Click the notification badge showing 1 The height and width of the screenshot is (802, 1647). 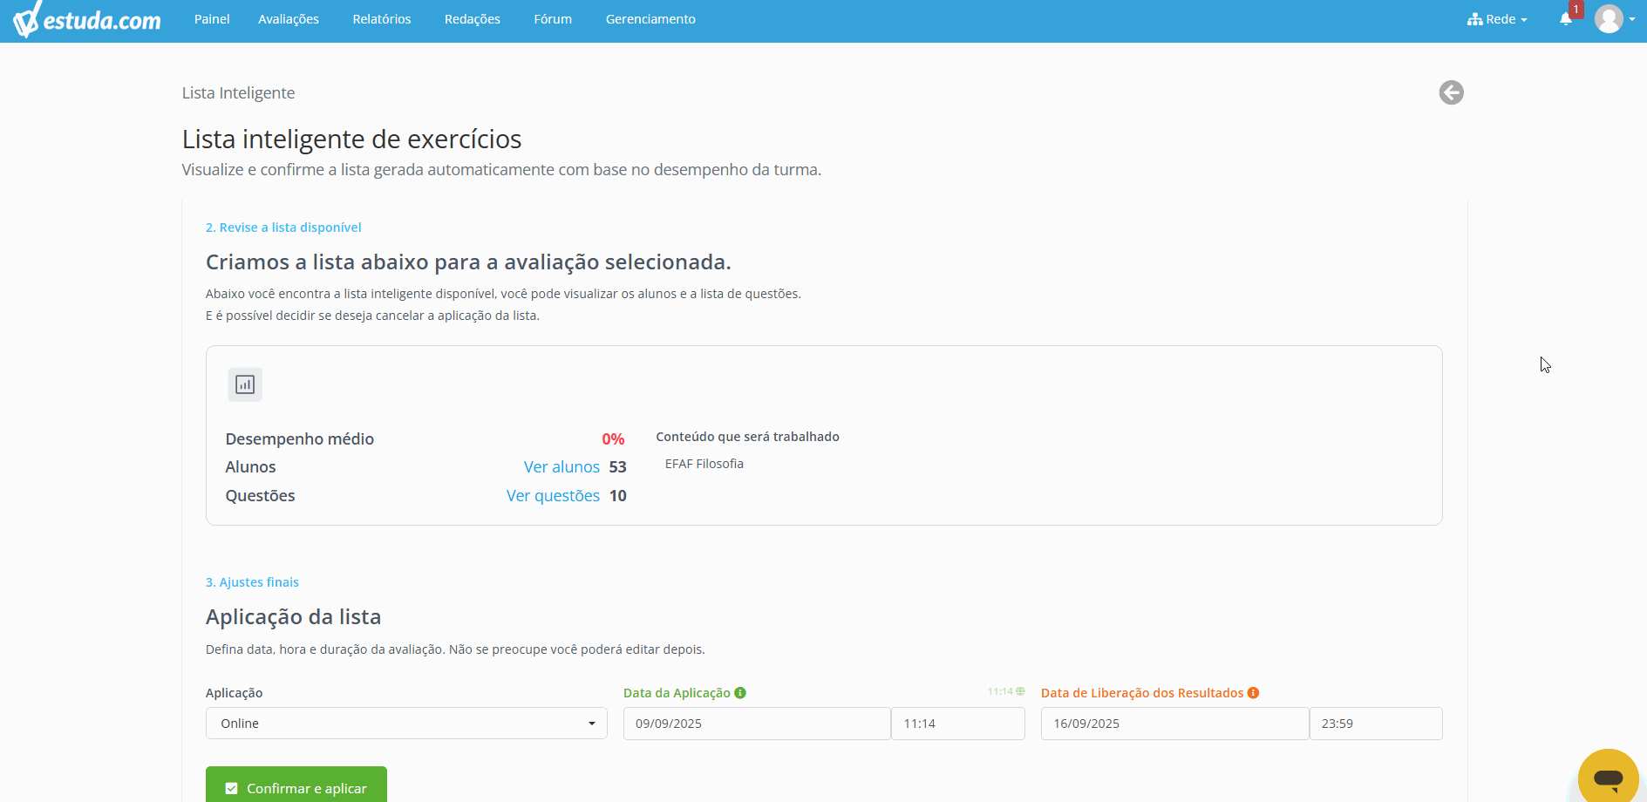[1576, 10]
